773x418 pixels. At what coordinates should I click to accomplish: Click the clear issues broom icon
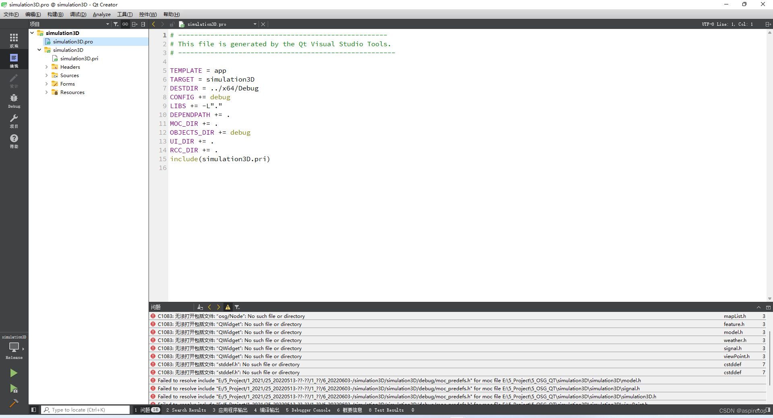coord(200,307)
